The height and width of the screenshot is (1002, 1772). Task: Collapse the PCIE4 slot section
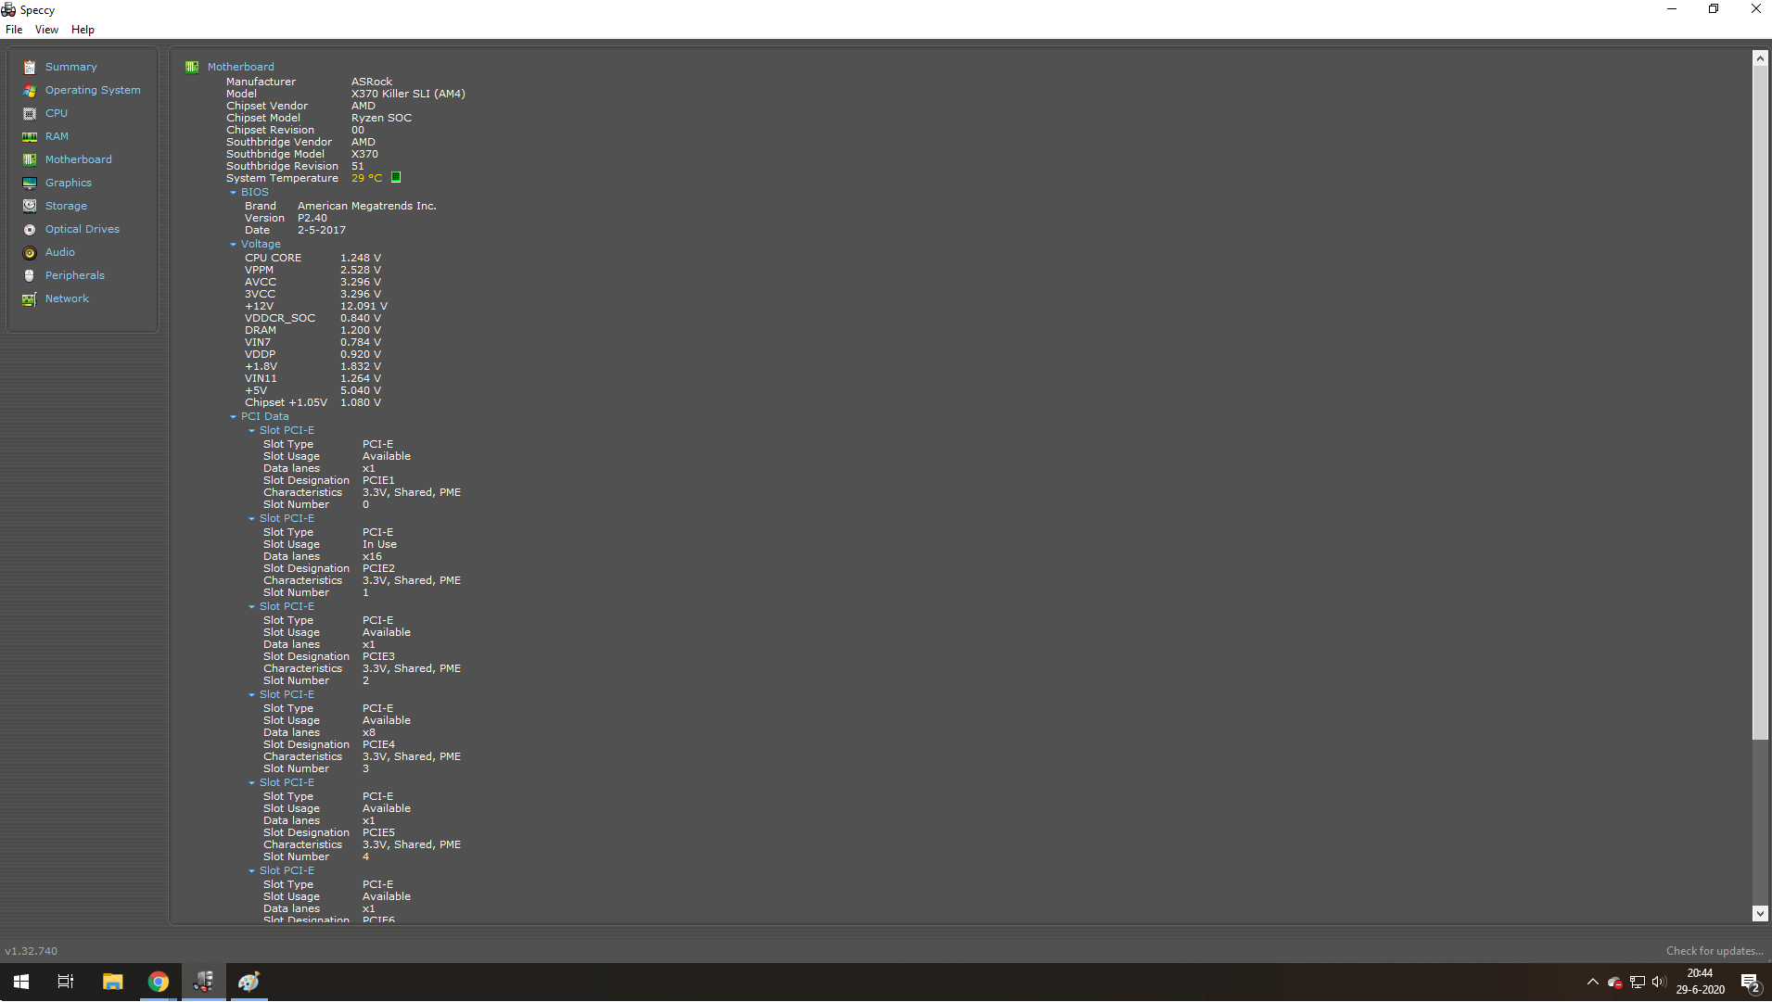pos(251,695)
